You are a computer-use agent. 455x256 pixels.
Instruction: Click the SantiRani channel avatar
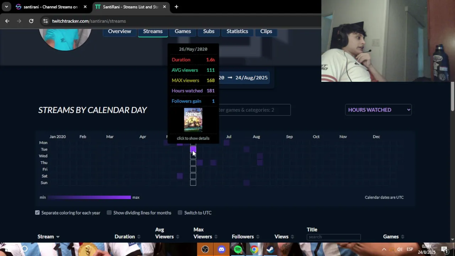click(65, 39)
